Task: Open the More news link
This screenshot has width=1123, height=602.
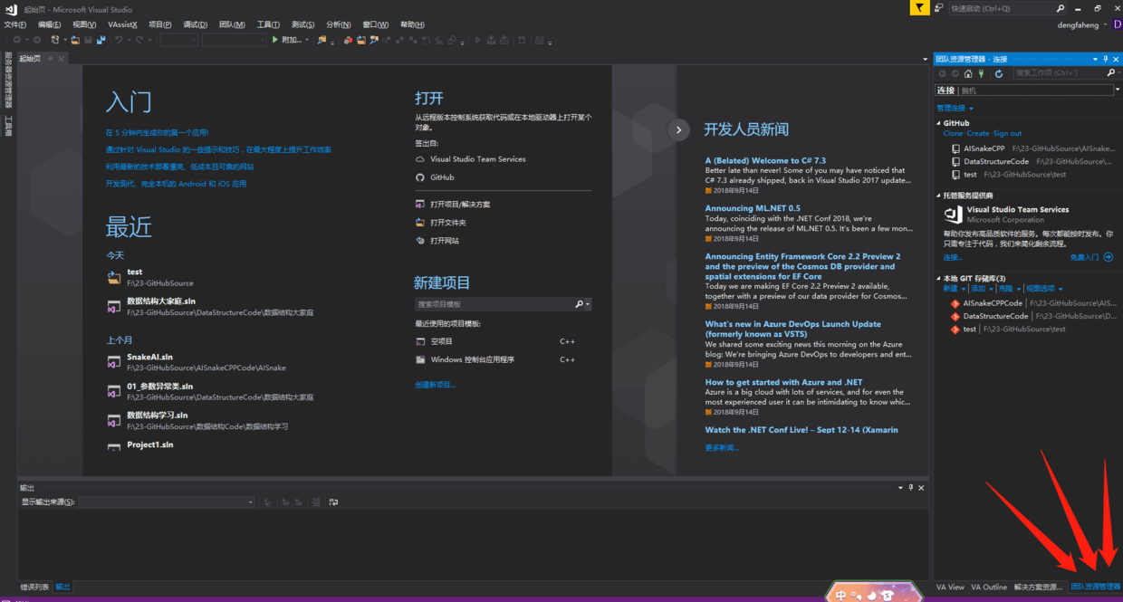Action: pyautogui.click(x=722, y=447)
